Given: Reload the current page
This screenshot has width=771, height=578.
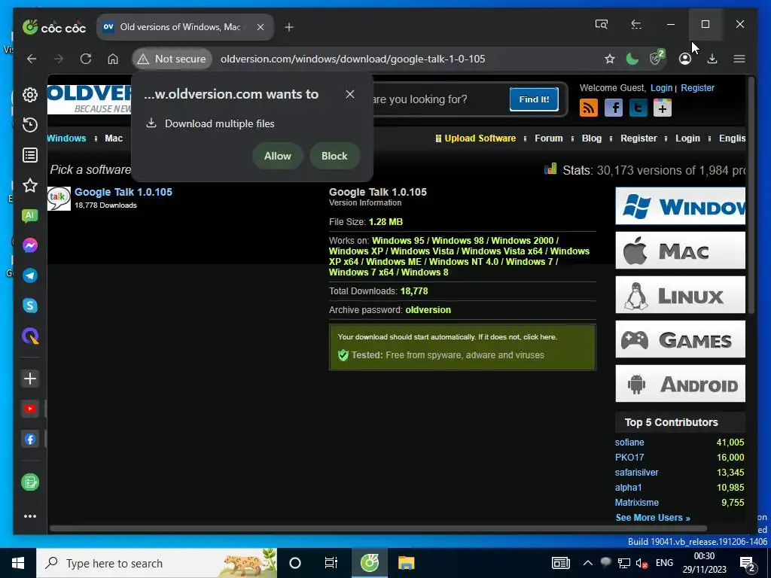Looking at the screenshot, I should pos(86,59).
